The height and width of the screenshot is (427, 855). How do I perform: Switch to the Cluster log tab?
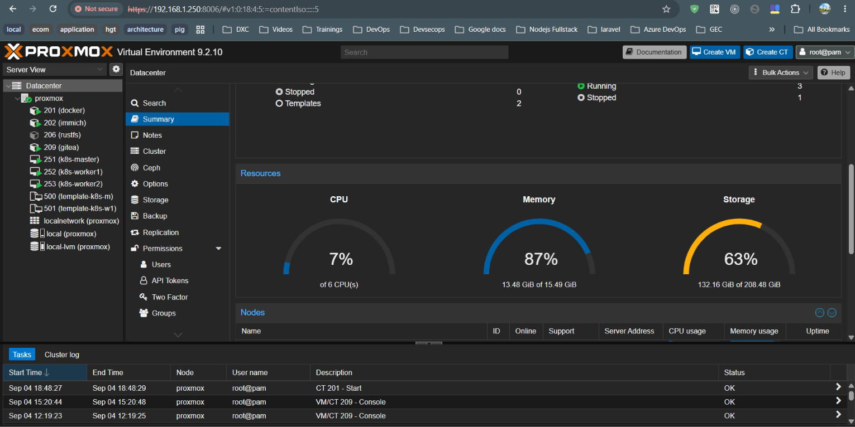pyautogui.click(x=62, y=355)
